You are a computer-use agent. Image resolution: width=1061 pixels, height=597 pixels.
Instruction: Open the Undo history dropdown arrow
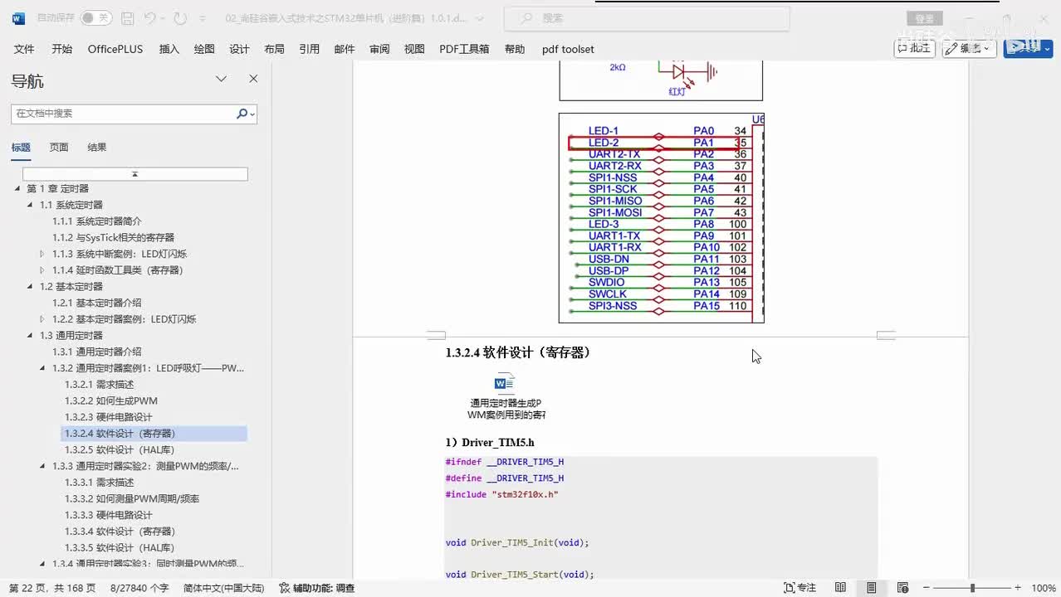pyautogui.click(x=164, y=18)
